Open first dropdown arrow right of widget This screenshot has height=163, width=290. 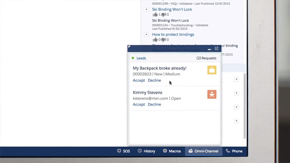coord(236,80)
